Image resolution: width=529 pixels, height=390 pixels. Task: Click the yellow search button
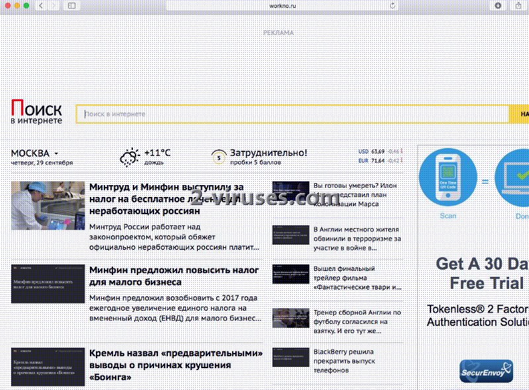(x=520, y=114)
